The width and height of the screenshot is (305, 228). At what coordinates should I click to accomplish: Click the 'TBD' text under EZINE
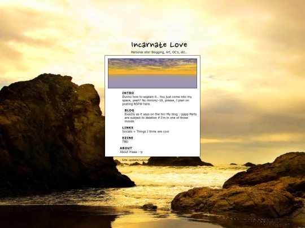coord(125,142)
